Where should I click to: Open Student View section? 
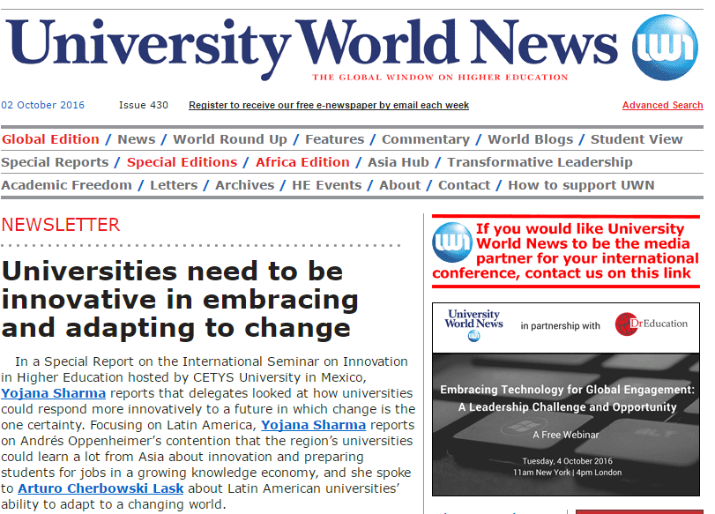tap(637, 139)
